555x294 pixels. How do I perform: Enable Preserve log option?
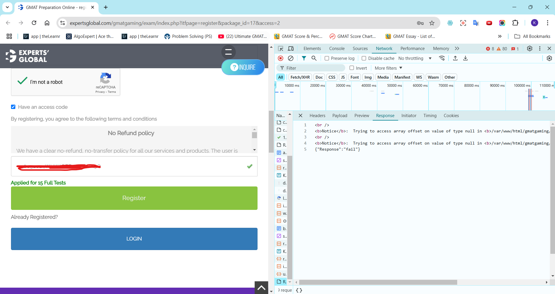click(x=327, y=58)
